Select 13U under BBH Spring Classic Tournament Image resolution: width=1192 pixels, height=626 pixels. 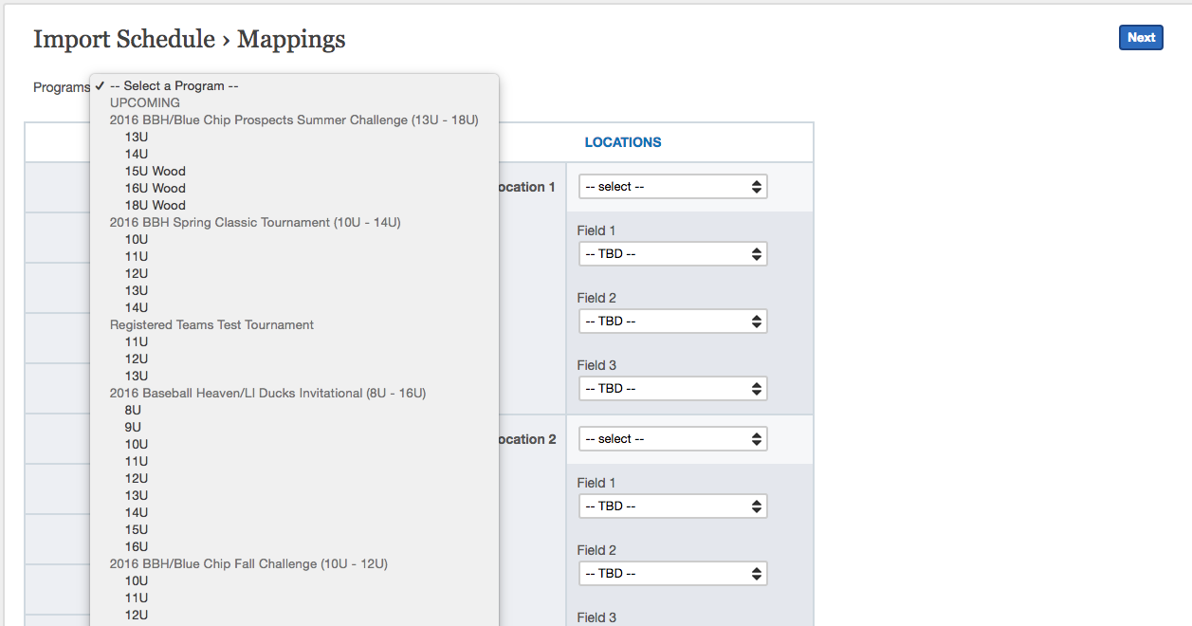294,290
